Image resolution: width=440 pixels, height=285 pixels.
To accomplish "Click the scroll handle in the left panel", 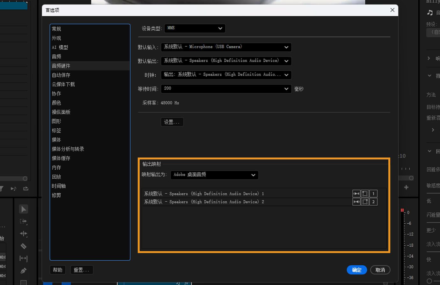I will 25,179.
